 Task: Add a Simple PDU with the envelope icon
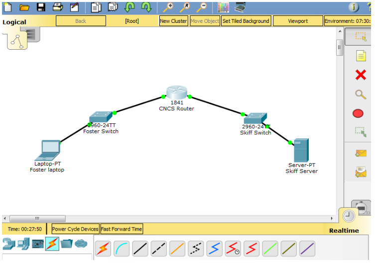point(361,153)
